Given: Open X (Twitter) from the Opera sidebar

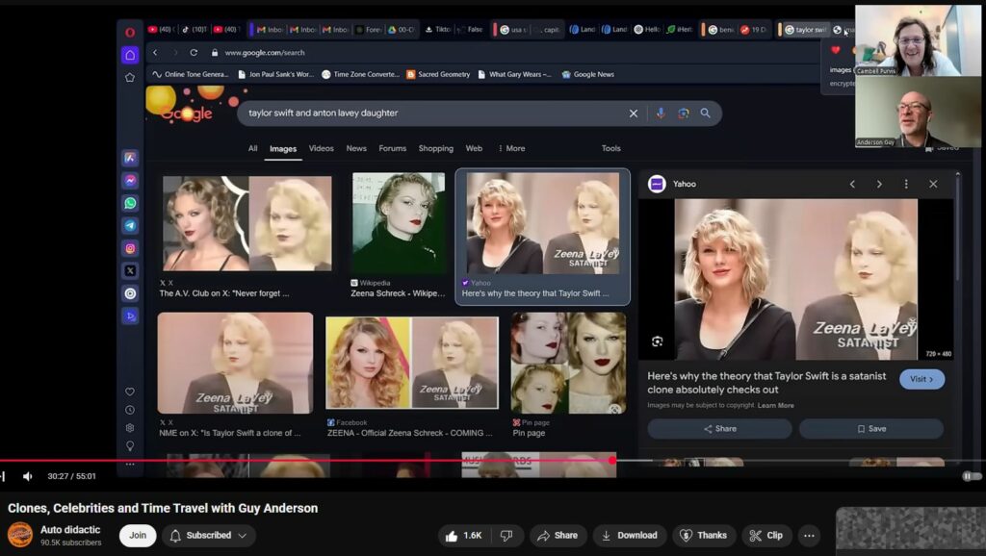Looking at the screenshot, I should [x=130, y=270].
